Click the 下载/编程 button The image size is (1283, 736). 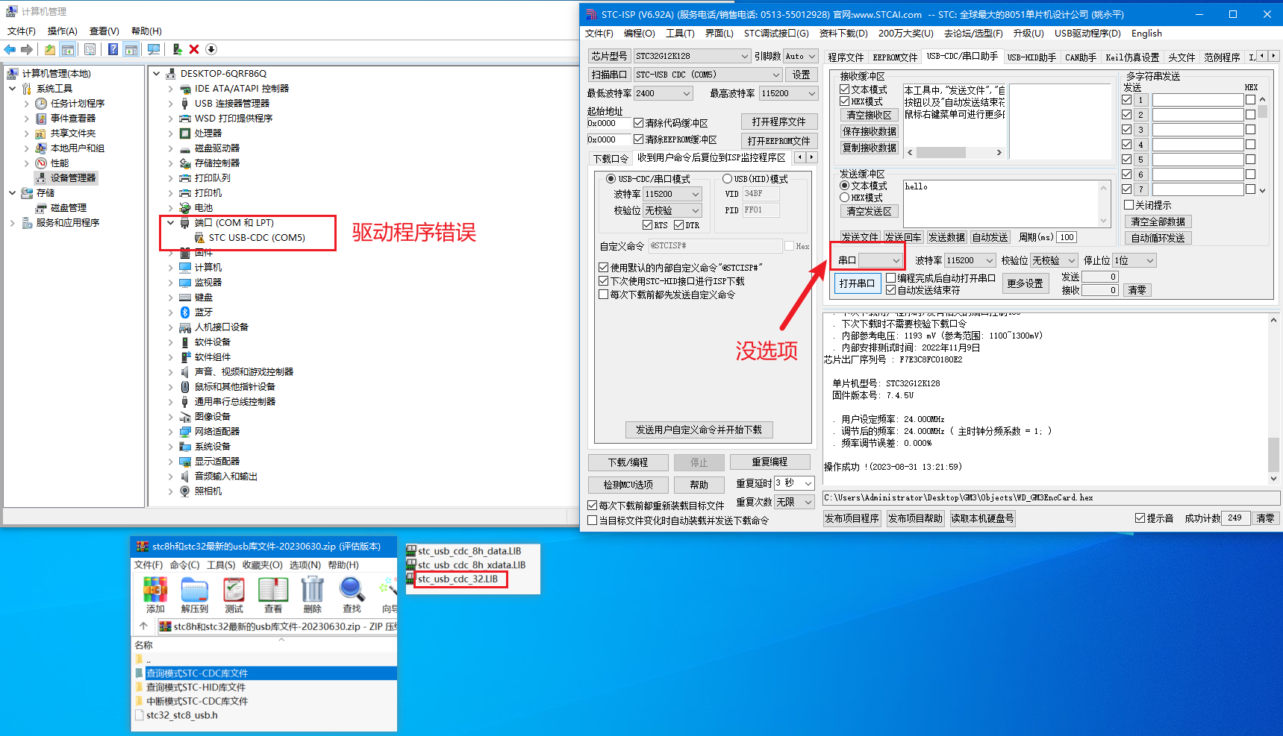(628, 462)
